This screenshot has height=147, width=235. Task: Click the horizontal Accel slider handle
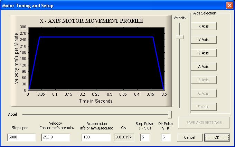170,114
